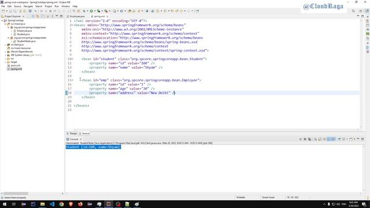Select Employee.java in Project Explorer
370x208 pixels.
[x=24, y=31]
